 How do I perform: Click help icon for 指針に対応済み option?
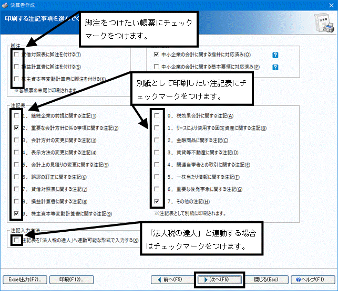pyautogui.click(x=275, y=55)
